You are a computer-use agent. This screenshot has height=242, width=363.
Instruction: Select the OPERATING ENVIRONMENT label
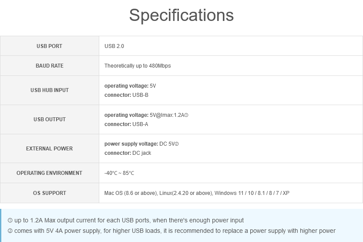49,173
